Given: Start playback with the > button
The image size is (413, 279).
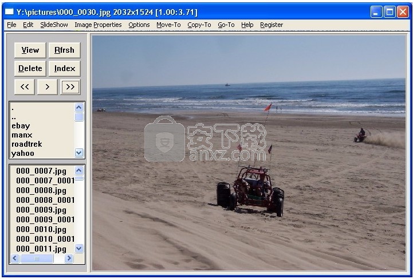Looking at the screenshot, I should click(47, 87).
